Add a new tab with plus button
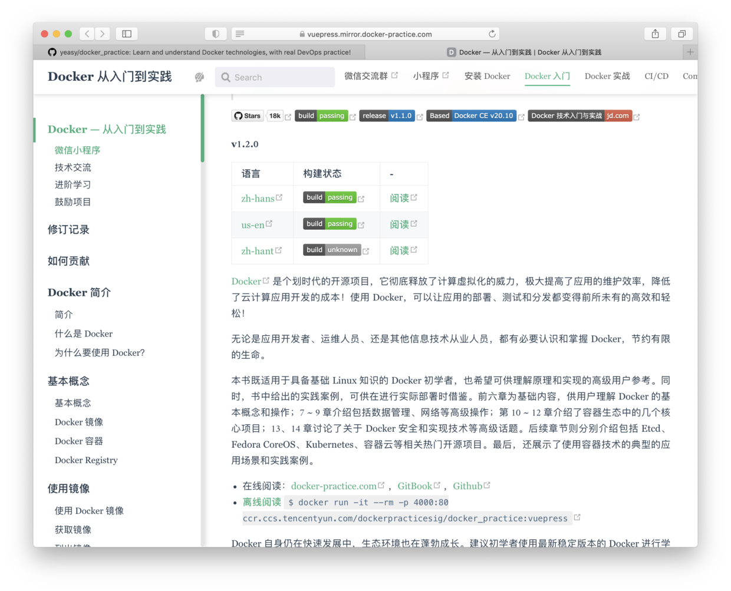 tap(690, 52)
